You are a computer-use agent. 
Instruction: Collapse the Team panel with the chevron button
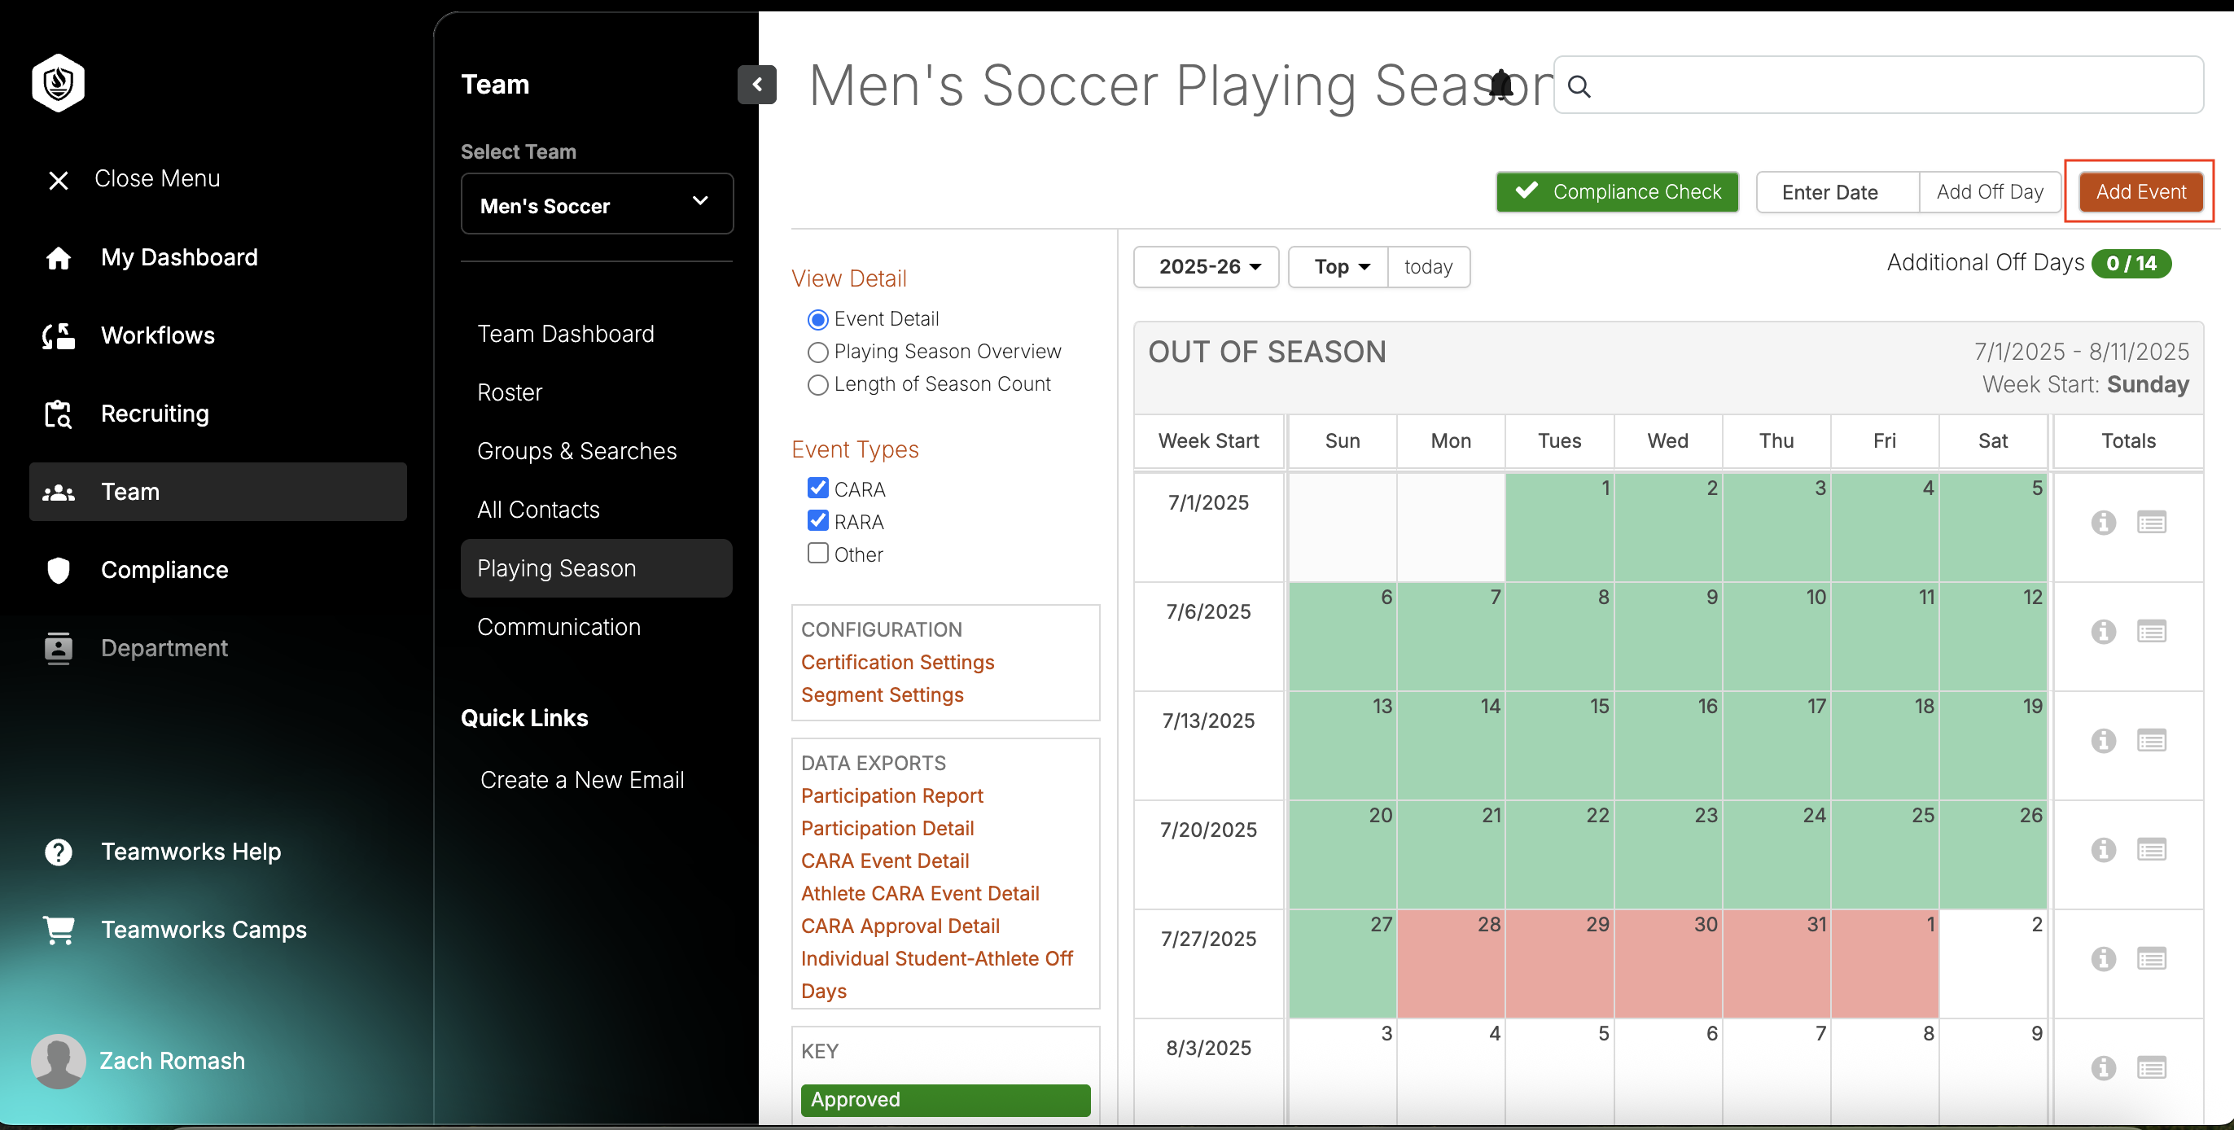pos(756,84)
